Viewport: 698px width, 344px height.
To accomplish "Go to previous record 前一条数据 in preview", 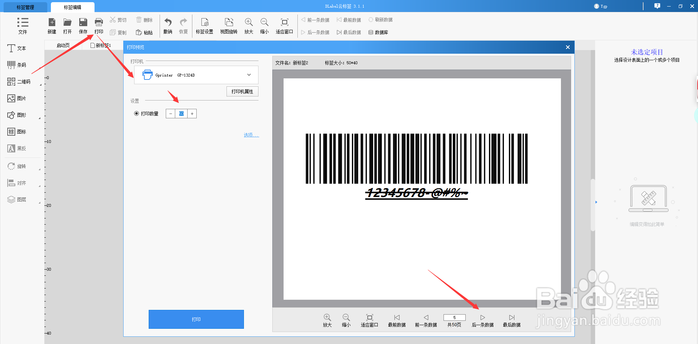I will pyautogui.click(x=426, y=320).
